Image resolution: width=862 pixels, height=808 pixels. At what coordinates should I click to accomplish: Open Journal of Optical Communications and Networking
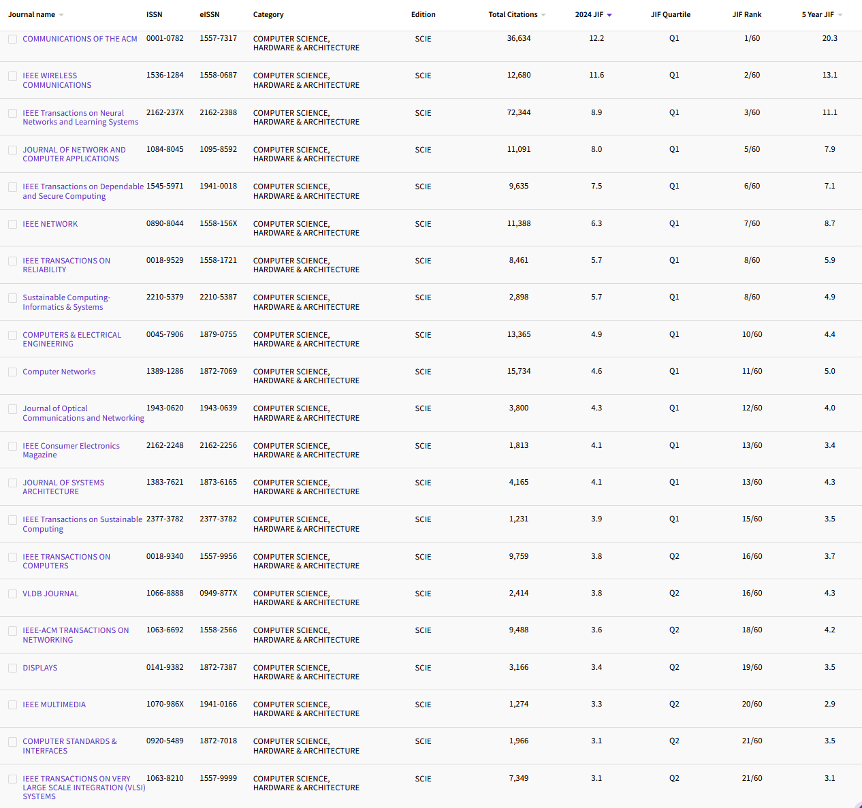tap(83, 413)
